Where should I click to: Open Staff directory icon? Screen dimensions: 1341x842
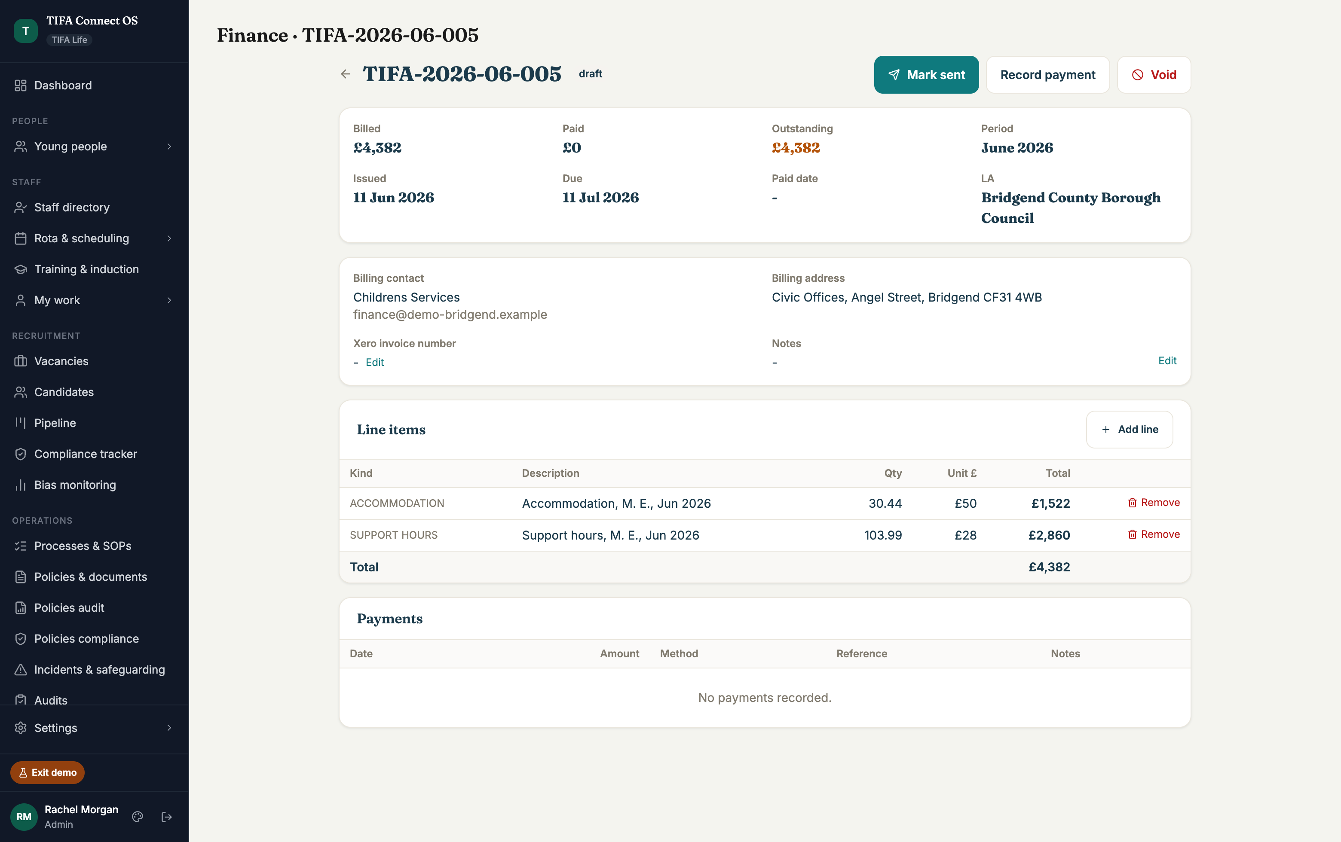click(x=21, y=207)
